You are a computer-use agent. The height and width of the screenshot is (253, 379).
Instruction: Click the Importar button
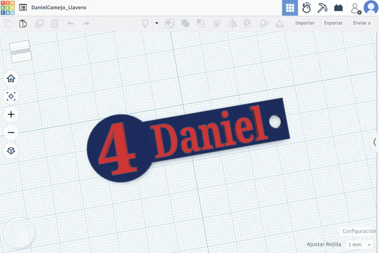click(305, 23)
